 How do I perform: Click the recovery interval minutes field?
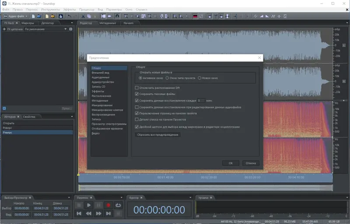pyautogui.click(x=202, y=101)
